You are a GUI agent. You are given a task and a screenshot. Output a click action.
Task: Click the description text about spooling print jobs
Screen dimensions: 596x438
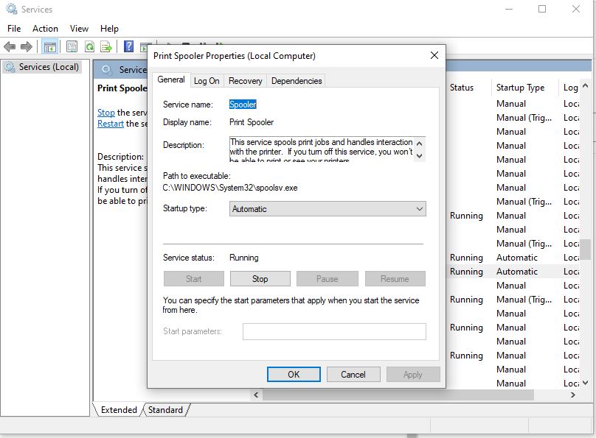[x=321, y=149]
